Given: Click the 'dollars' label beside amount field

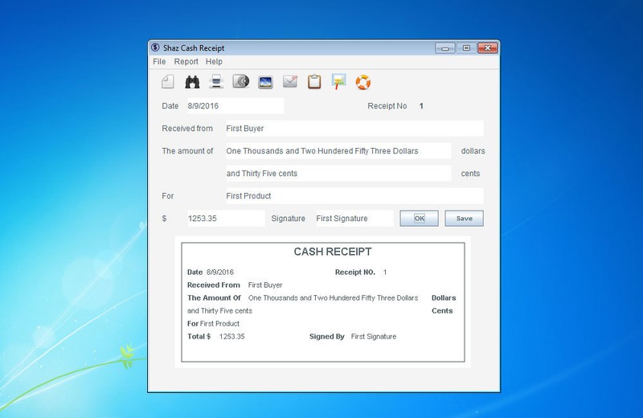Looking at the screenshot, I should [473, 151].
